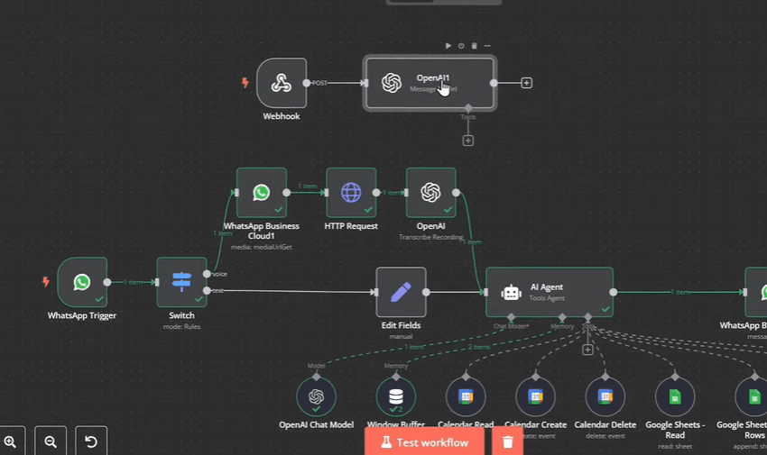Open the Calendar Delete tool node
This screenshot has height=455, width=767.
605,396
